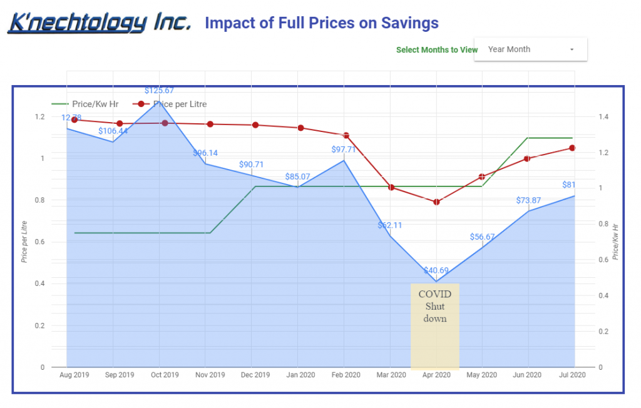Select the red data point for Apr 2020
Screen dimensions: 641x408
coord(436,201)
